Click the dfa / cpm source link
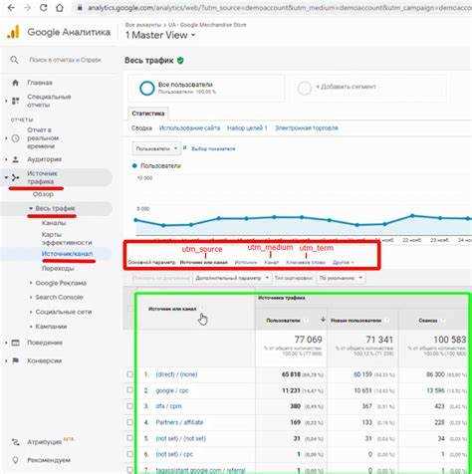472x474 pixels. pyautogui.click(x=168, y=406)
